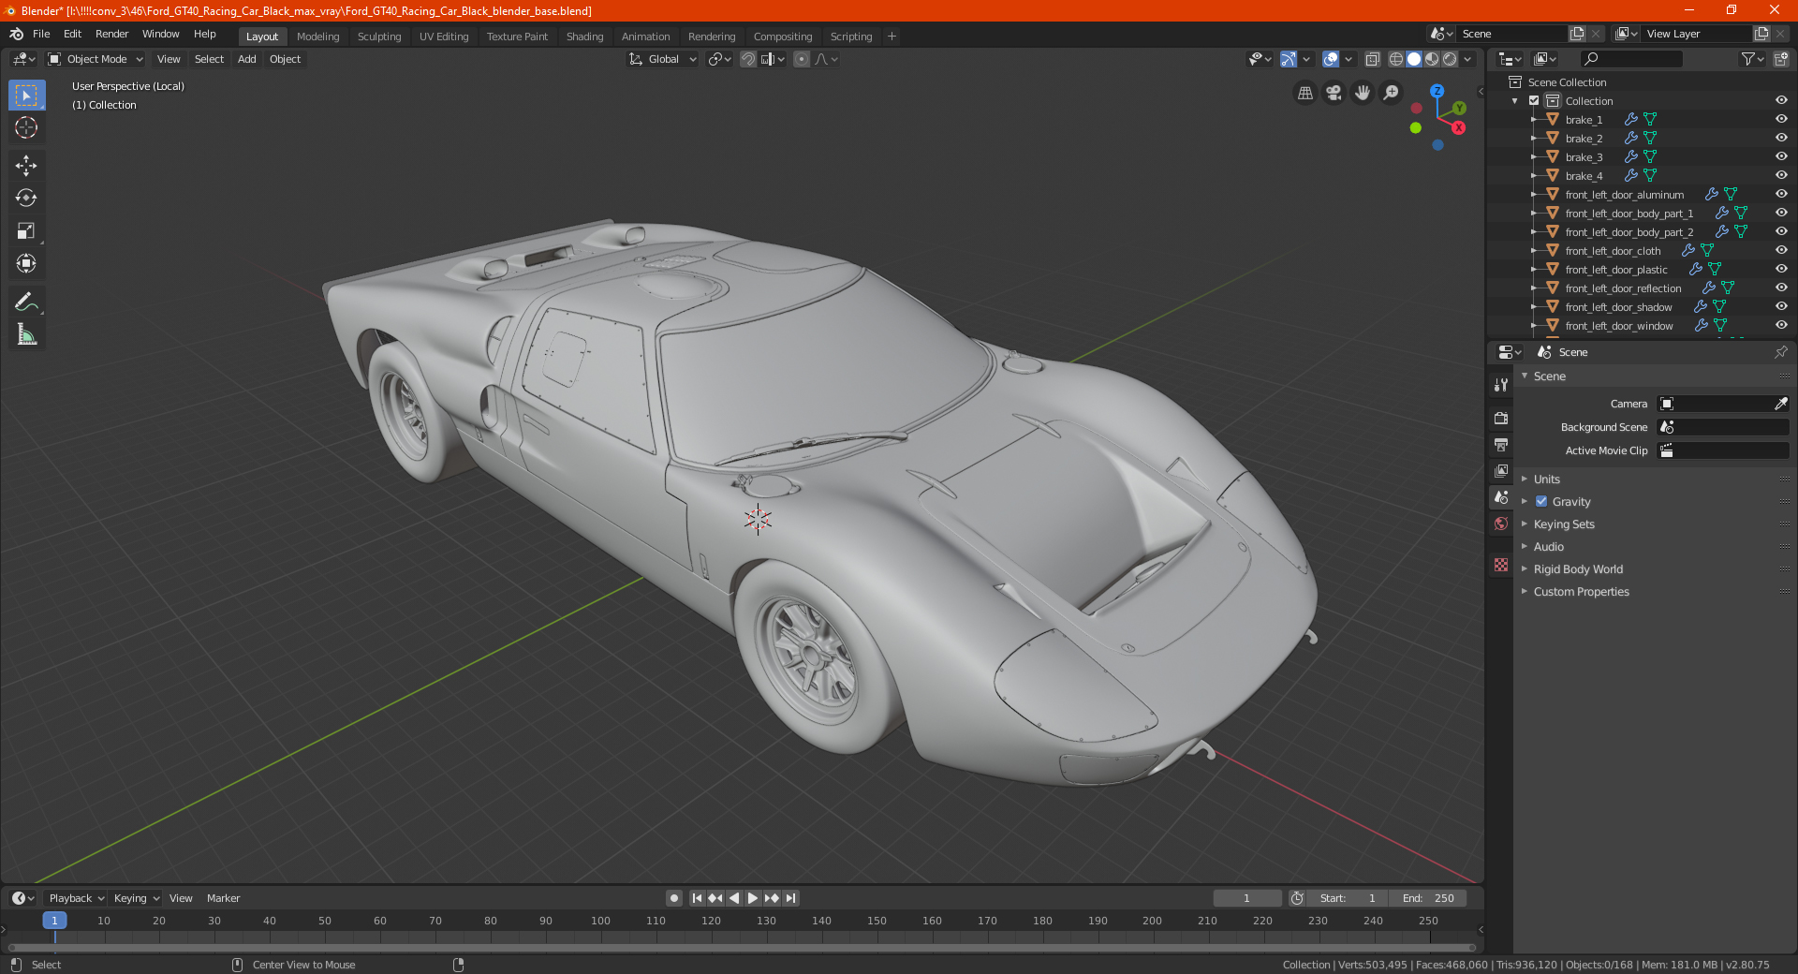Open the timeline Marker menu

223,898
